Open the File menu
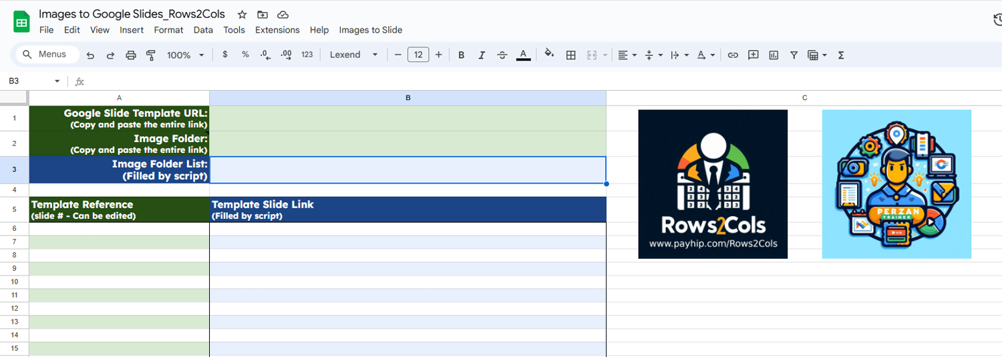Image resolution: width=1002 pixels, height=357 pixels. point(46,30)
